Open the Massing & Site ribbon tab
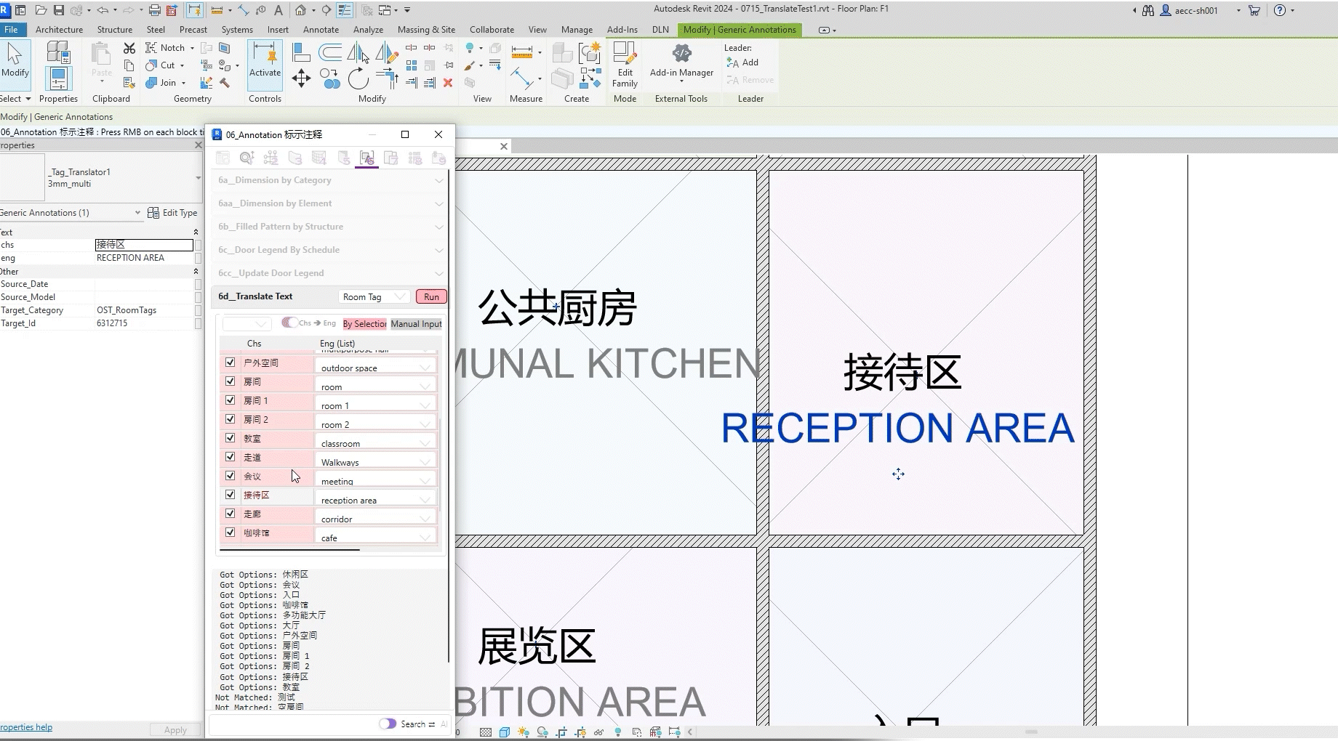Viewport: 1338px width, 741px height. click(x=426, y=30)
